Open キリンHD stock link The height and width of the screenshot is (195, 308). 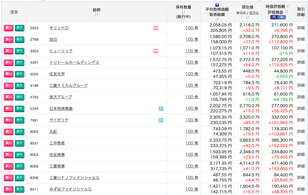point(59,28)
